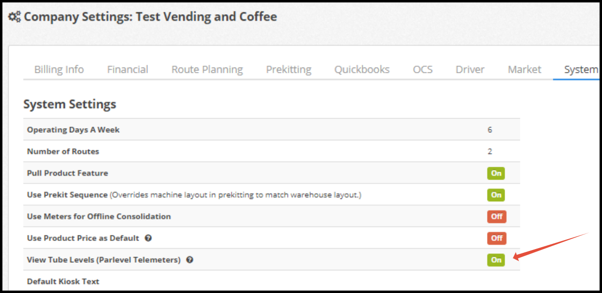Viewport: 602px width, 293px height.
Task: Click help icon next to View Tube Levels
Action: 190,260
